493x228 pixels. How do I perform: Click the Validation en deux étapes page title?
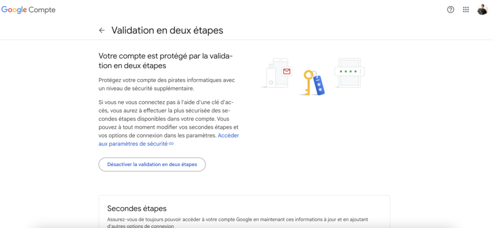coord(167,30)
